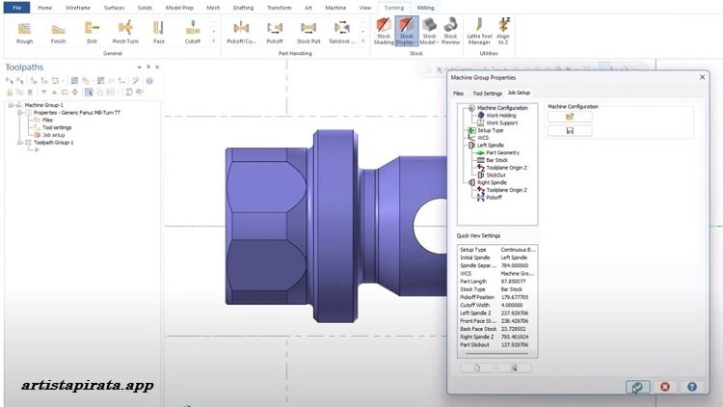Open the Tool Settings dialog tab
This screenshot has width=723, height=407.
coord(486,94)
